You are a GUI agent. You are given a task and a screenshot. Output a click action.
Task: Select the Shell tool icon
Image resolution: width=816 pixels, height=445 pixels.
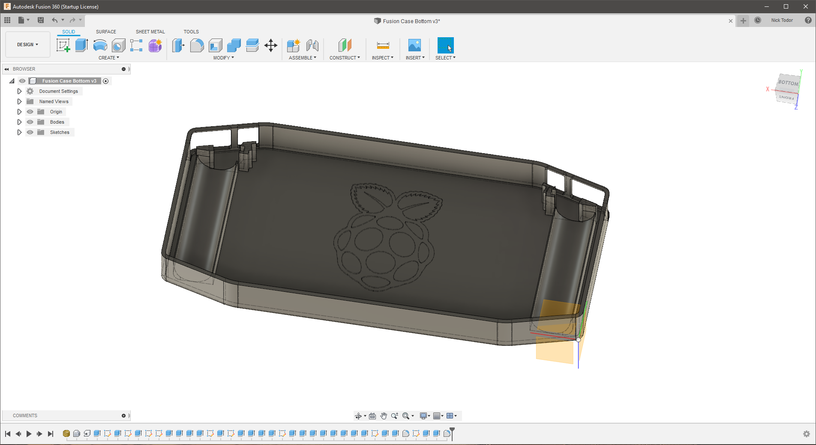[x=215, y=45]
